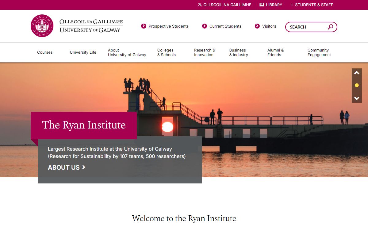Select the yellow slide indicator dot
This screenshot has width=368, height=227.
pos(357,85)
